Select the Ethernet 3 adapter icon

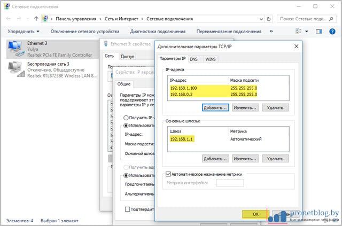coord(16,49)
